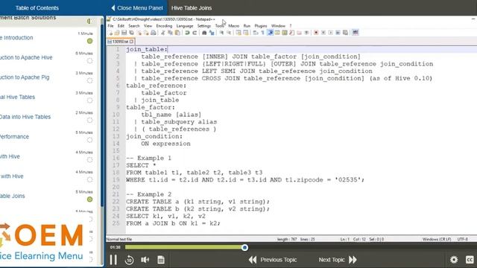Open the Edit menu
The width and height of the screenshot is (477, 268).
point(121,26)
